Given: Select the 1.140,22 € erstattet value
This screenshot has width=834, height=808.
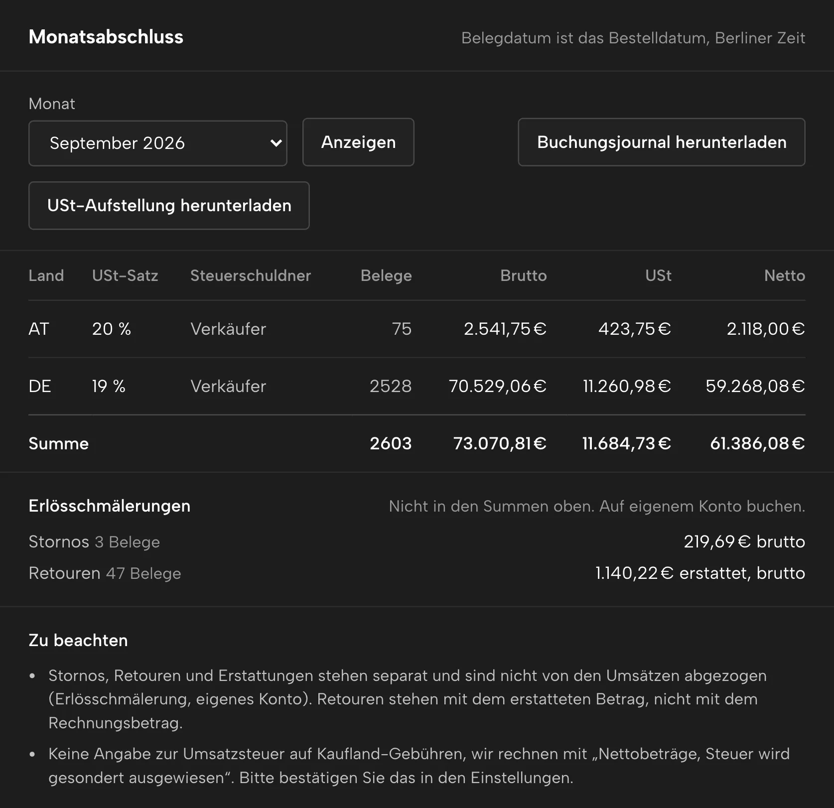Looking at the screenshot, I should coord(700,573).
